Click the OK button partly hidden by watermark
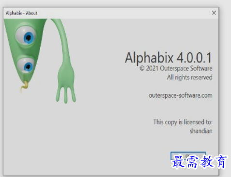Image resolution: width=231 pixels, height=177 pixels. pos(188,156)
